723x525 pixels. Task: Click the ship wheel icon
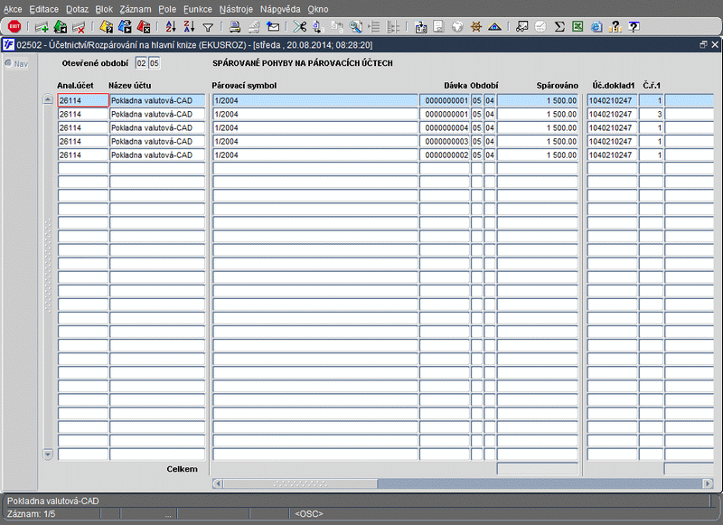[x=476, y=27]
